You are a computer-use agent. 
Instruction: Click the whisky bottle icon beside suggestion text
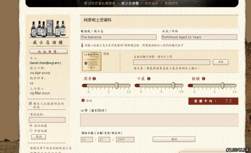pos(82,45)
